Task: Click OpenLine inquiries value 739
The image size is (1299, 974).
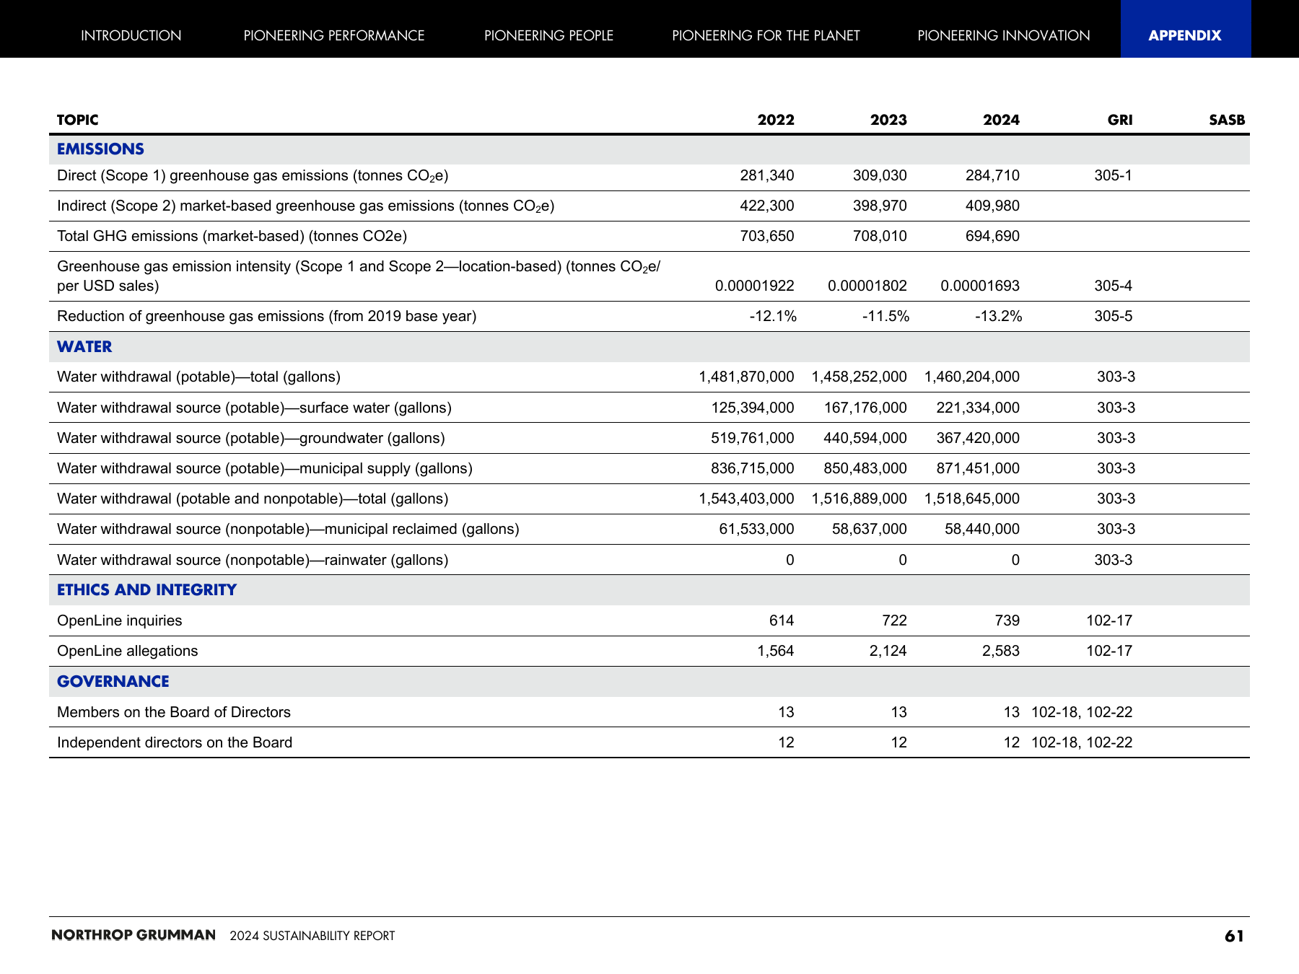Action: 1007,620
